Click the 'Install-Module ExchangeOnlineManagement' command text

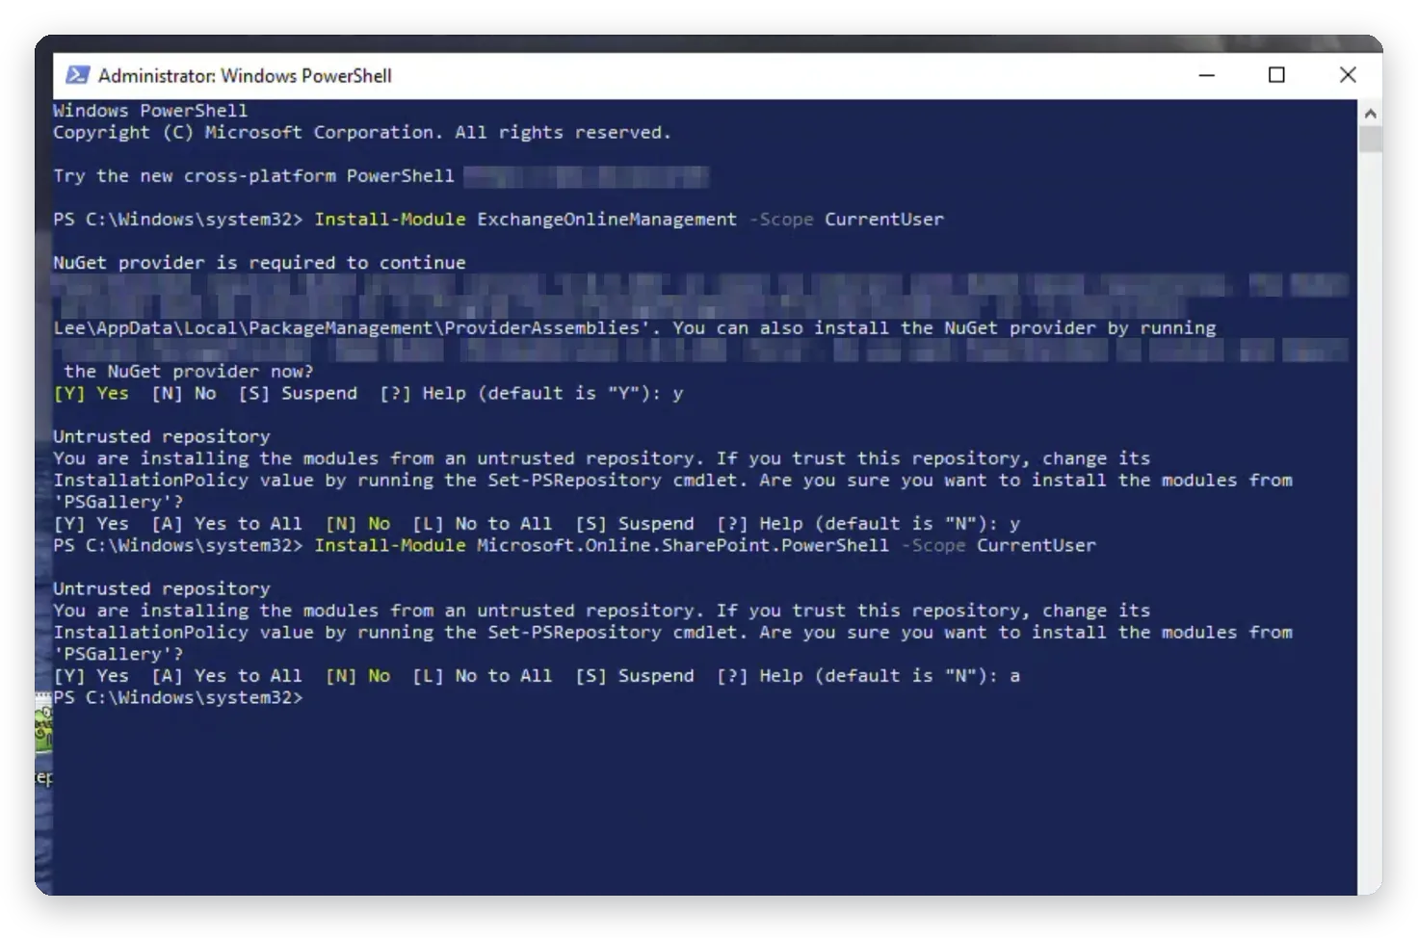click(x=525, y=220)
